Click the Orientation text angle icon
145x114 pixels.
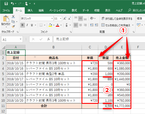pos(92,18)
